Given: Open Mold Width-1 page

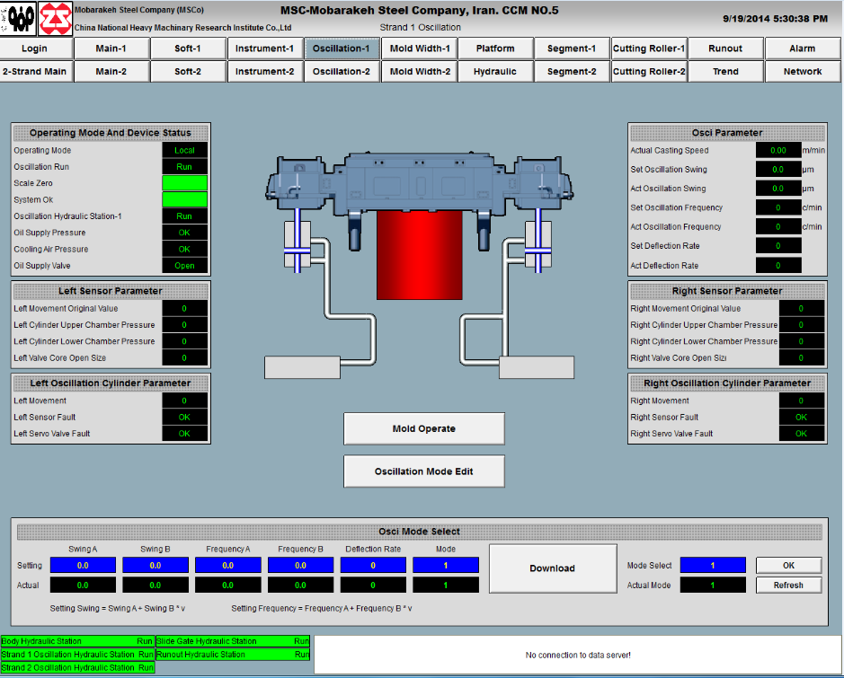Looking at the screenshot, I should point(420,48).
